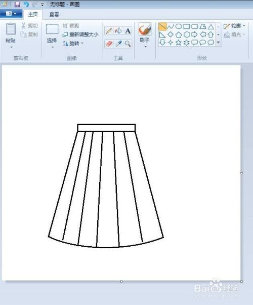Select the Fill with color bucket tool
The image size is (253, 305).
point(118,31)
